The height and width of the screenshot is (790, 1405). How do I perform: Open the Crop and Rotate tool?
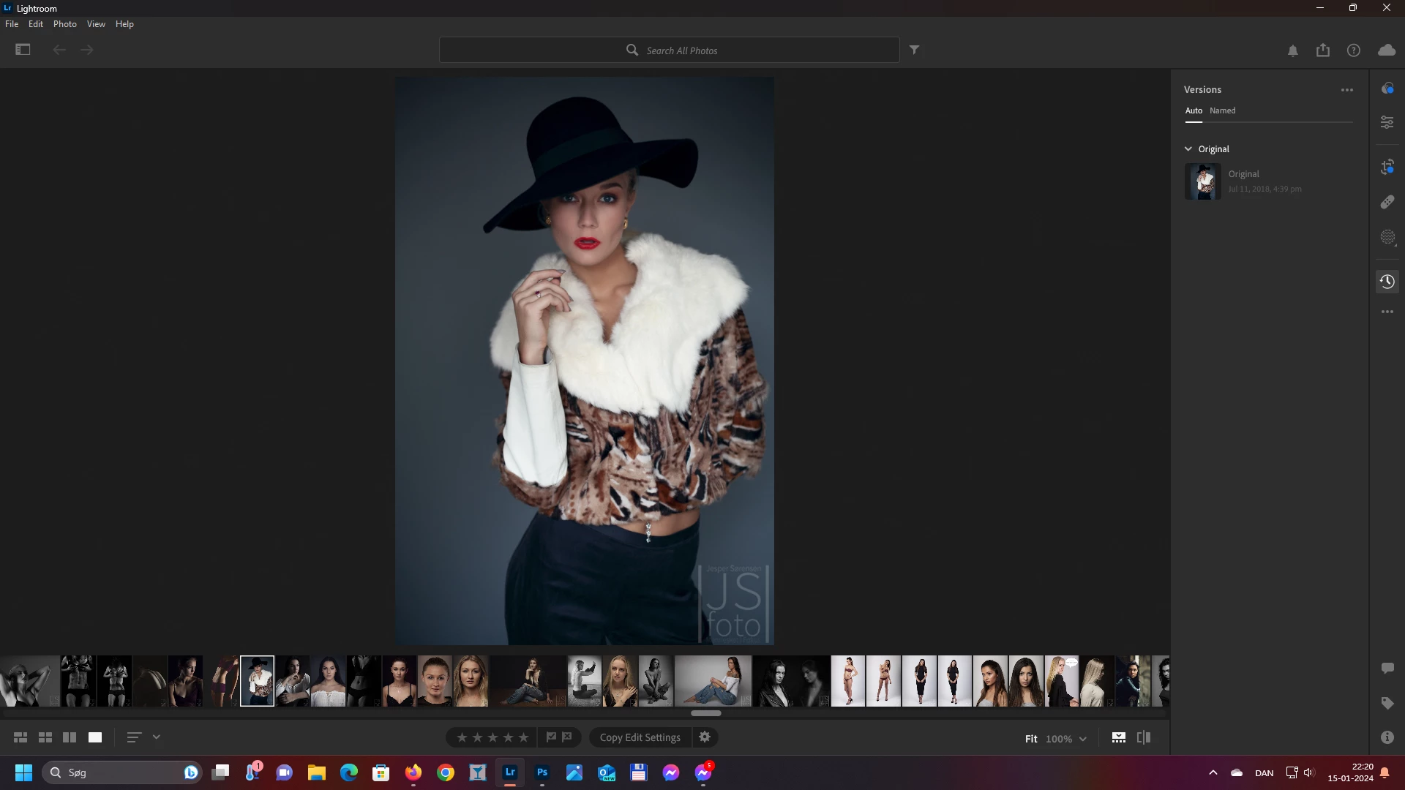[1387, 168]
